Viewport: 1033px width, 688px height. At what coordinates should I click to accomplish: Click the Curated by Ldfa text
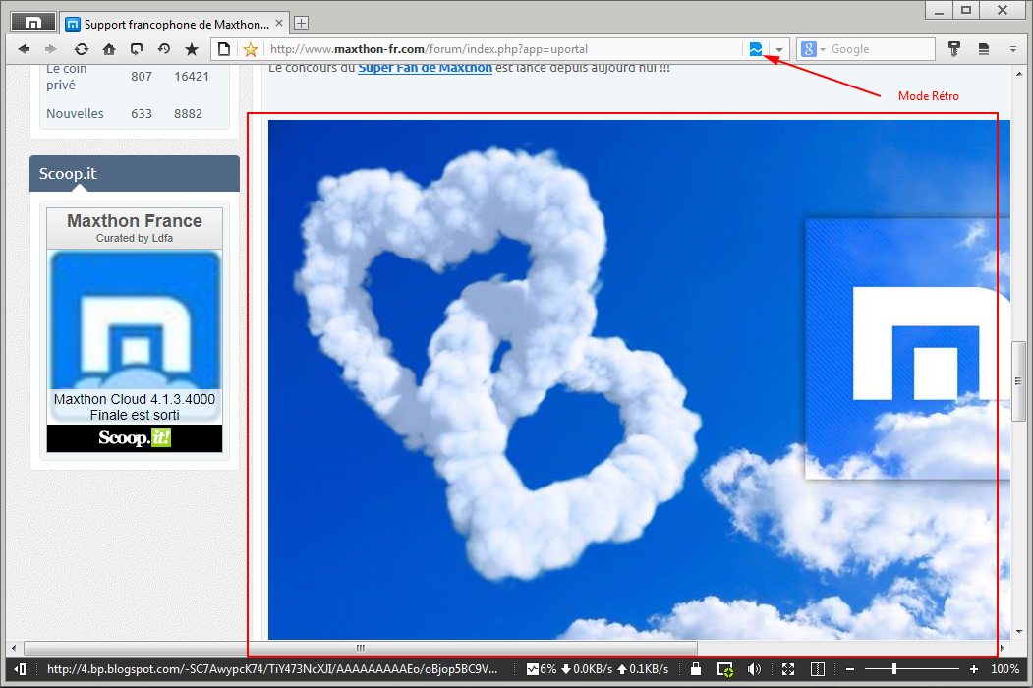point(135,238)
